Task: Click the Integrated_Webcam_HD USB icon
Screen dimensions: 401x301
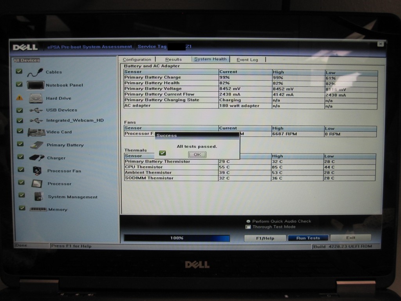Action: 36,121
